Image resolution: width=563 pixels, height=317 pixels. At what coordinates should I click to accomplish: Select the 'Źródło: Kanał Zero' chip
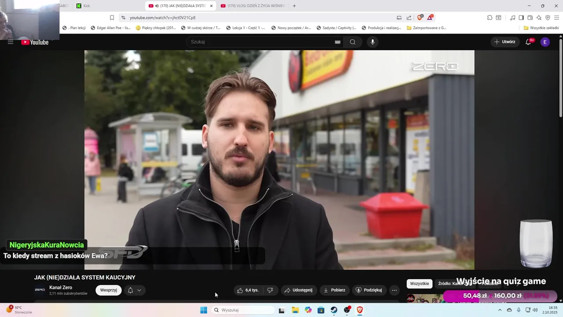(455, 284)
